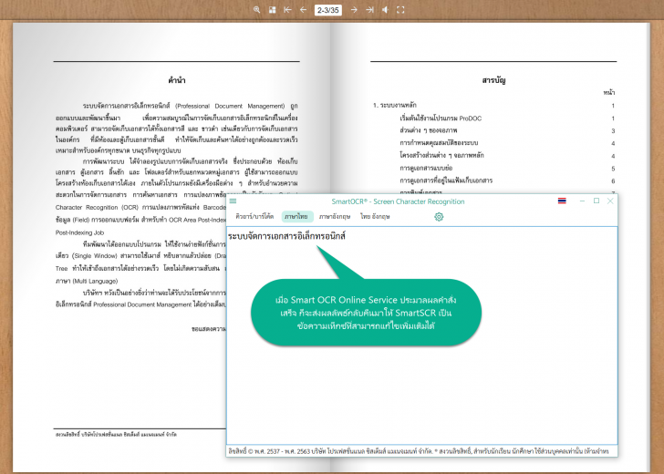Viewport: 664px width, 474px height.
Task: Mute the page-flip sound
Action: pos(385,10)
